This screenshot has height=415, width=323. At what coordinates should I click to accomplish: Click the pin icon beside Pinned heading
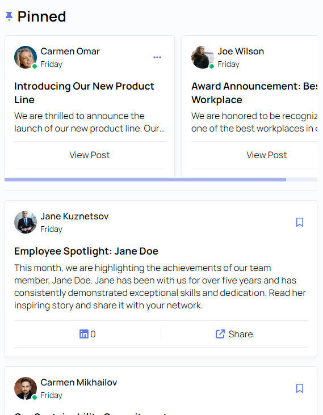pos(9,16)
